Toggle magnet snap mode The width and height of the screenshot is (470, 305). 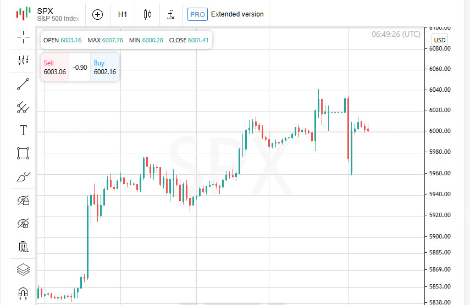[23, 293]
